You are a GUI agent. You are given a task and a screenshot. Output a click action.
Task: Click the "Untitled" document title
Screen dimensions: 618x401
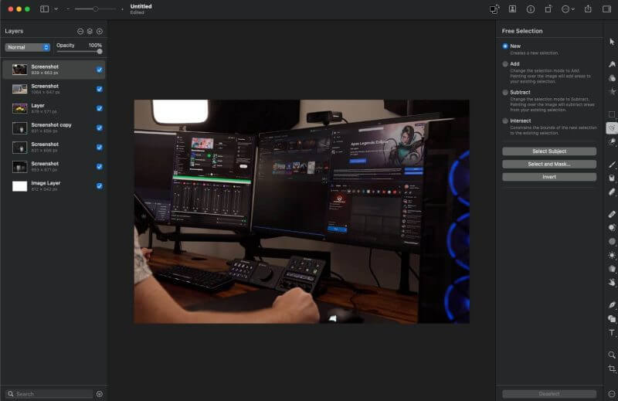click(x=141, y=6)
